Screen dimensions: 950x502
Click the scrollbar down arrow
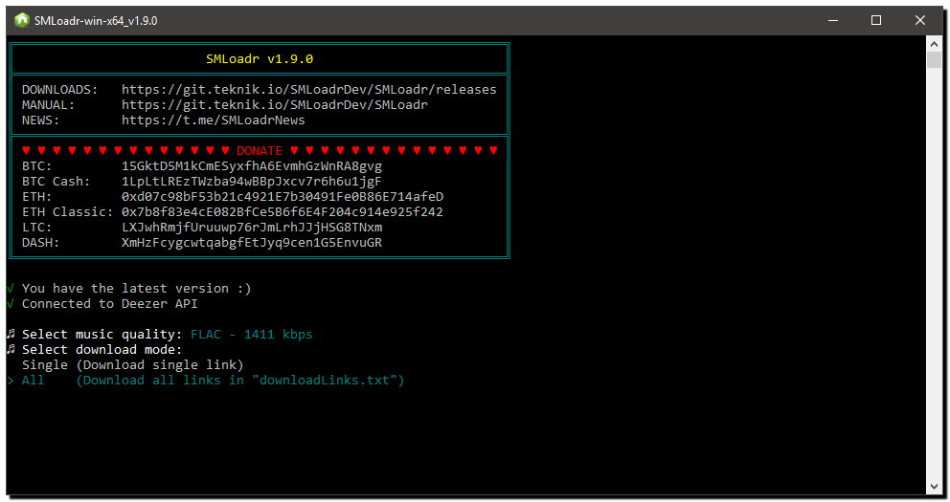coord(935,487)
